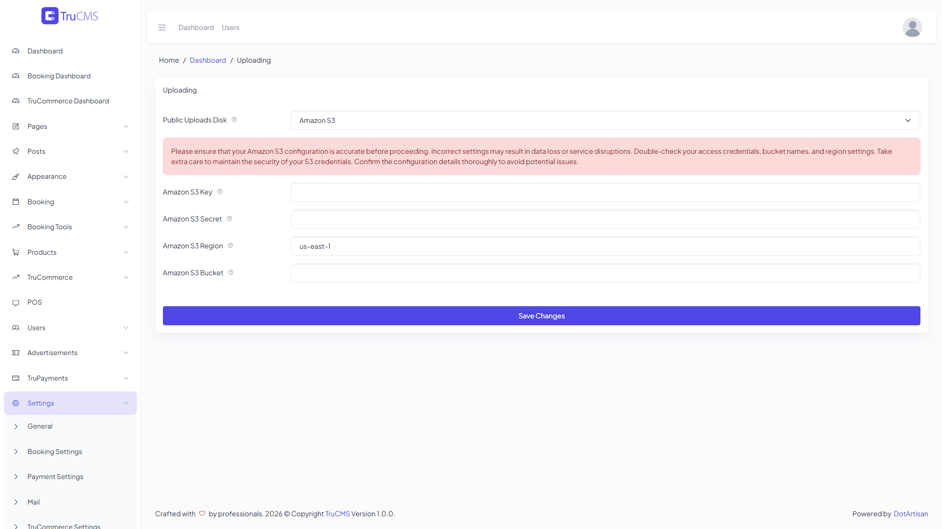The image size is (942, 529).
Task: Toggle the hamburger sidebar menu icon
Action: click(x=162, y=27)
